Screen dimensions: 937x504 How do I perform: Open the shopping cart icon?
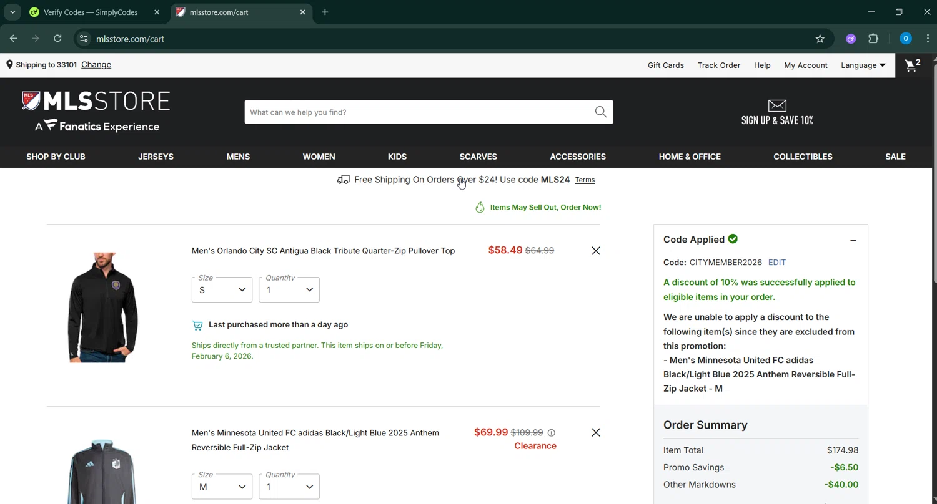pos(912,65)
